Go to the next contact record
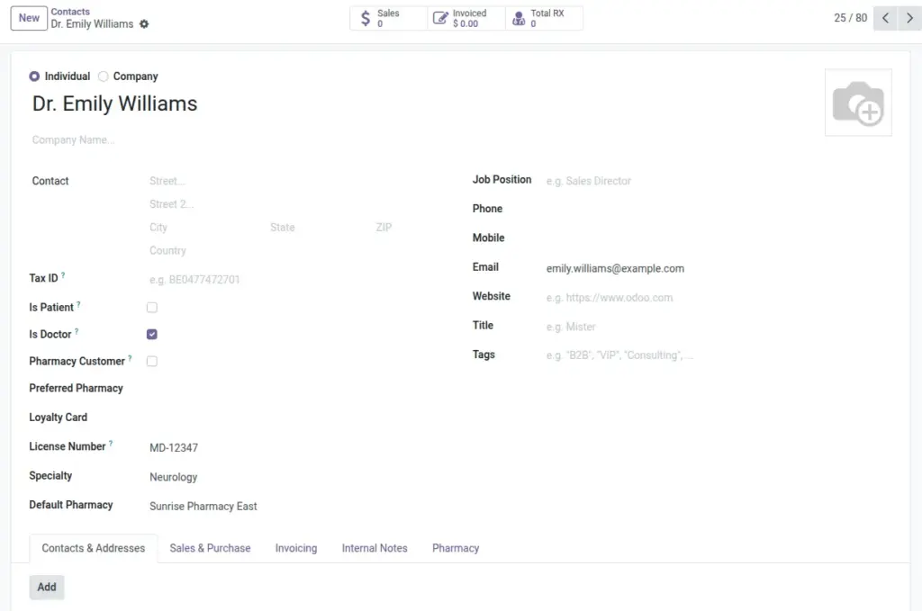922x611 pixels. point(909,18)
